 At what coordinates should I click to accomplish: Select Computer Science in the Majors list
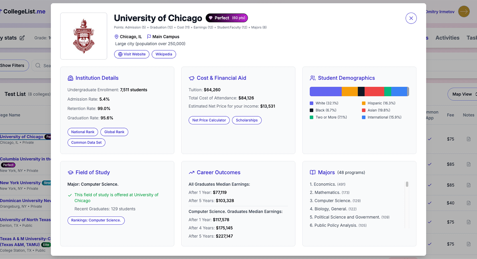tap(335, 201)
